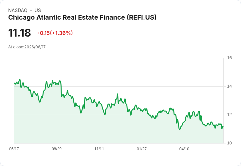Image resolution: width=241 pixels, height=166 pixels.
Task: Select the 04/10 date on x-axis
Action: coord(184,149)
